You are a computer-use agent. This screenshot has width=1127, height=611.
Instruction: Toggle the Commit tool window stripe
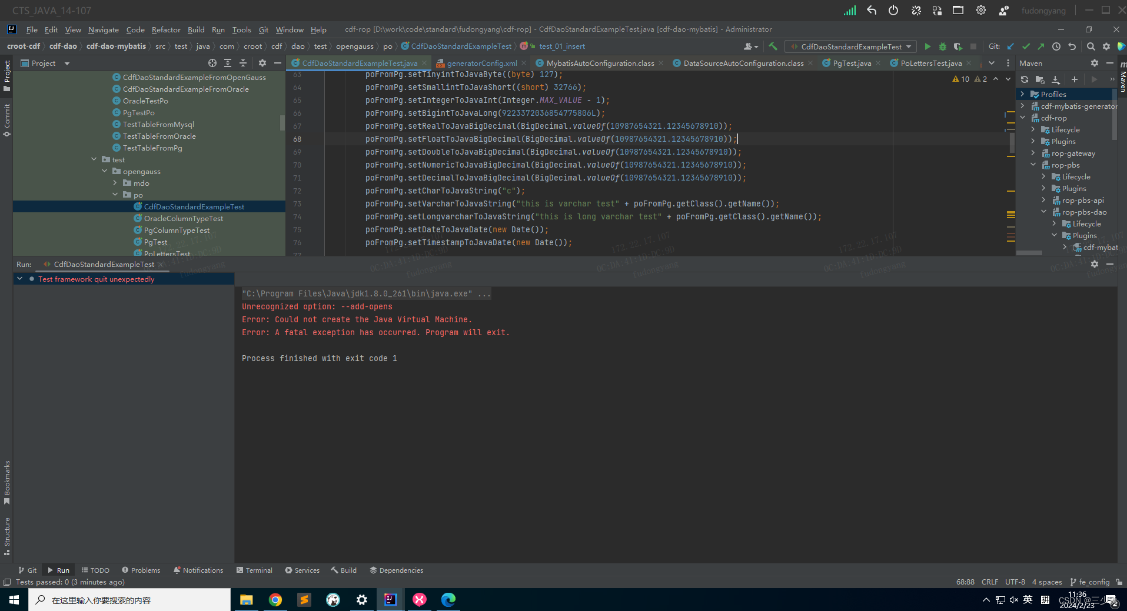[x=7, y=120]
